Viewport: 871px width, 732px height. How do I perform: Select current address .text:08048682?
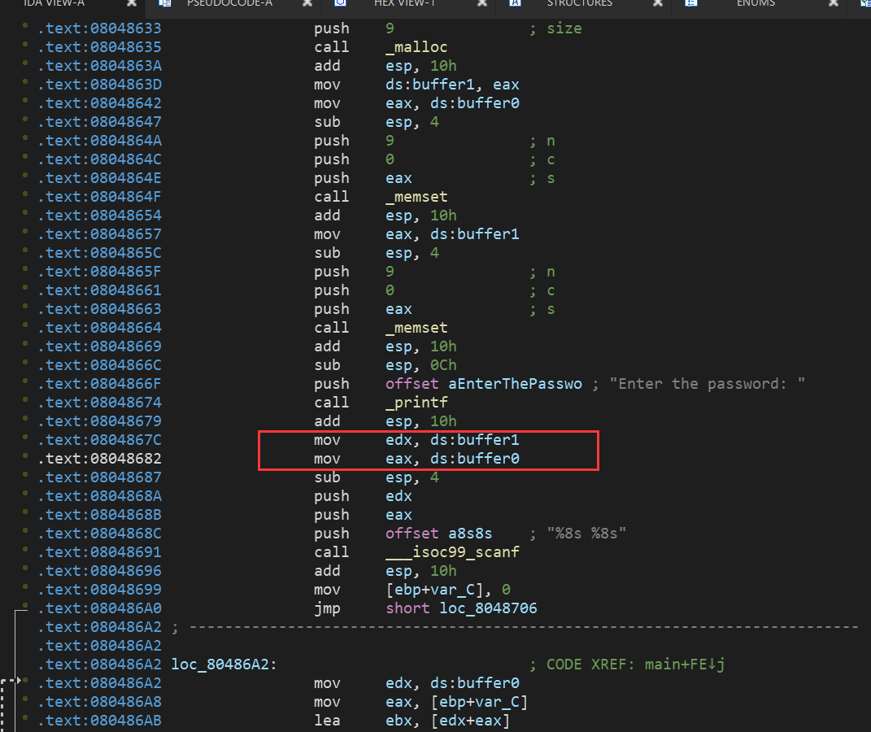pos(99,459)
